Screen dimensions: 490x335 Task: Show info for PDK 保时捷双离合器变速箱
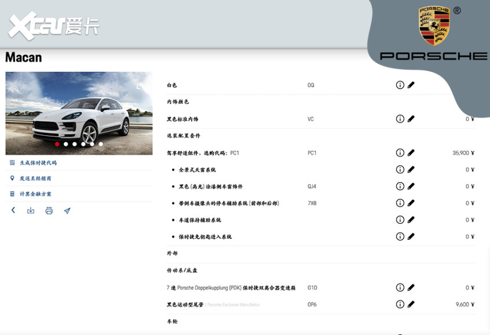(x=400, y=287)
